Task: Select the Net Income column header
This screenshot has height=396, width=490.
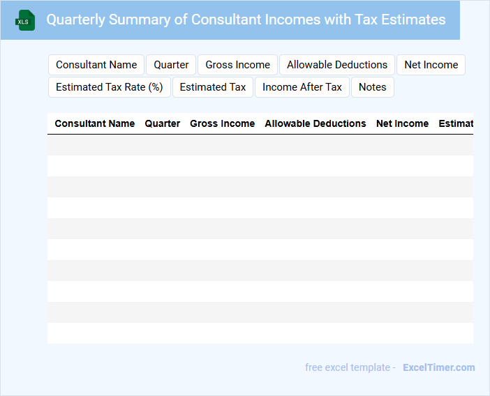Action: click(x=402, y=123)
